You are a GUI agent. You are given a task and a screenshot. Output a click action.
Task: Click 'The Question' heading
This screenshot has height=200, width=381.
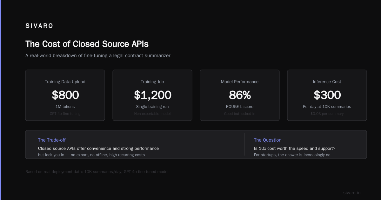click(x=268, y=140)
